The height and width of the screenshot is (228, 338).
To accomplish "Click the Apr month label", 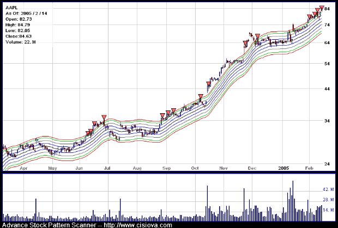I will (x=23, y=168).
